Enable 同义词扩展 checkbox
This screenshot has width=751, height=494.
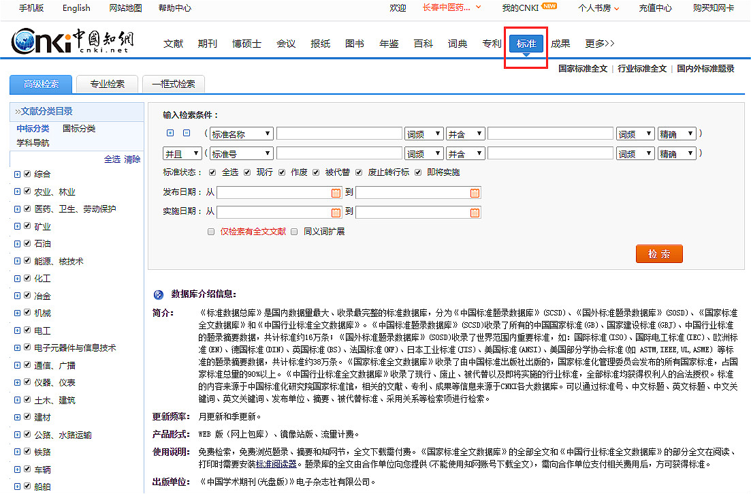[294, 232]
